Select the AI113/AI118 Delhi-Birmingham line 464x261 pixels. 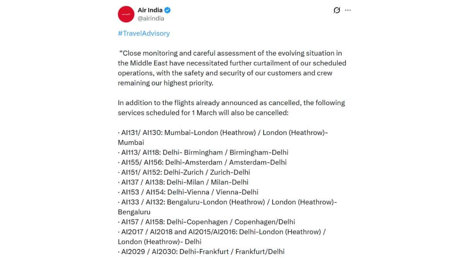click(205, 152)
